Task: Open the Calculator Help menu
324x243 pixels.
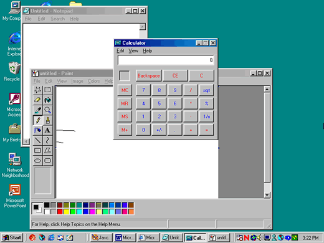Action: click(147, 50)
